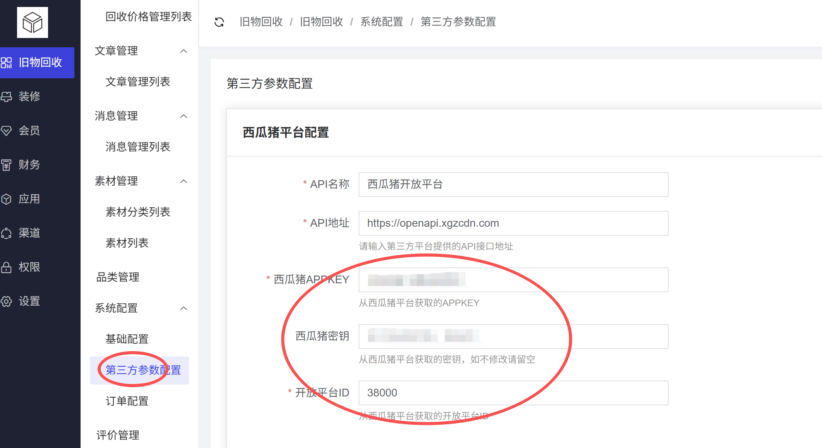
Task: Click 系统配置 breadcrumb link
Action: 382,22
